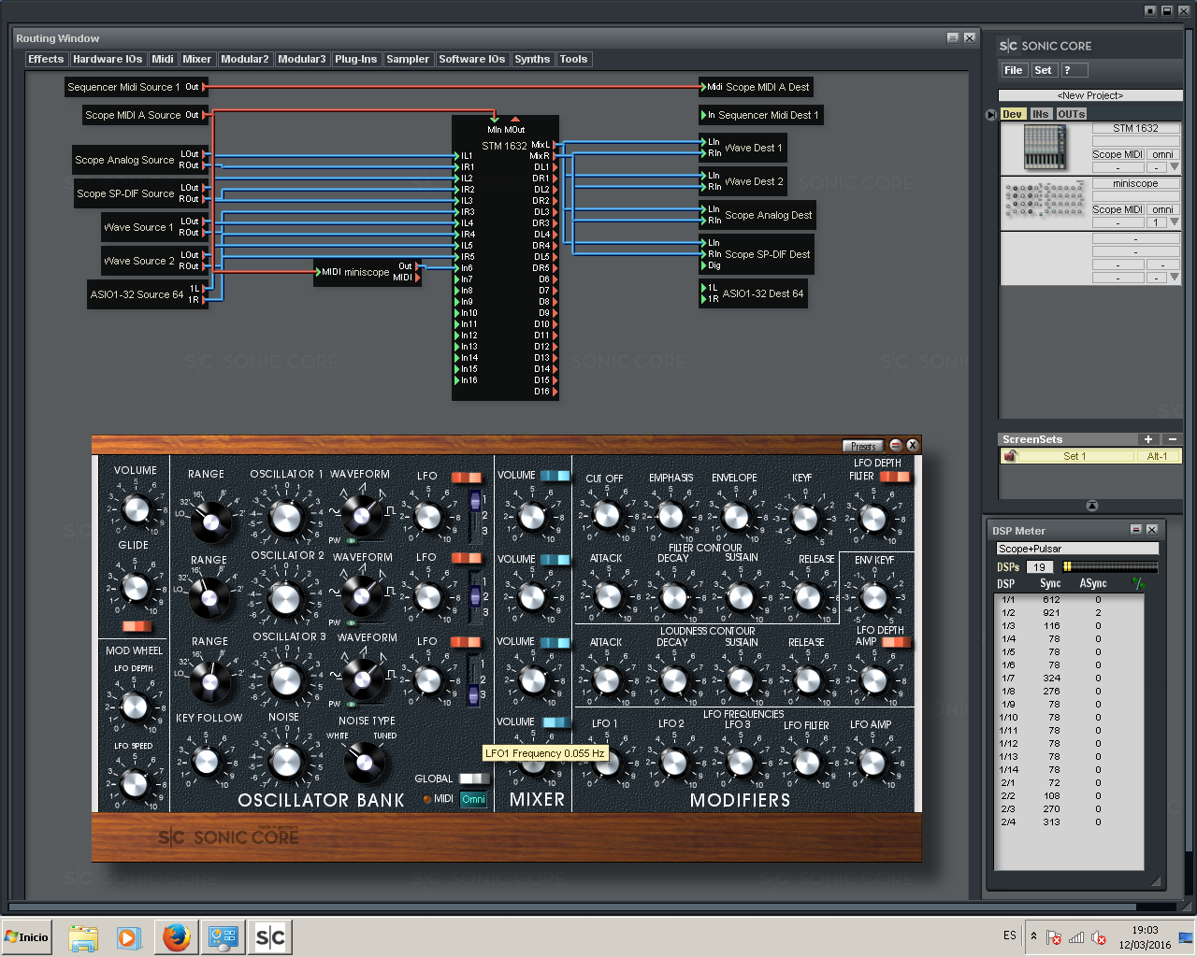Viewport: 1197px width, 957px height.
Task: Remove ScreenSet with the minus button
Action: pyautogui.click(x=1173, y=439)
